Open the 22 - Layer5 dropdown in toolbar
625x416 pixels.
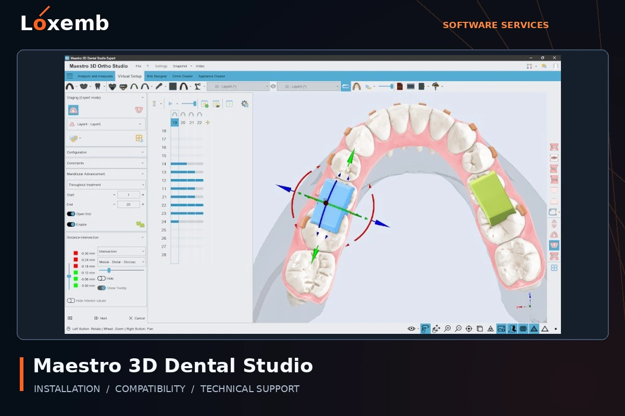tap(237, 86)
